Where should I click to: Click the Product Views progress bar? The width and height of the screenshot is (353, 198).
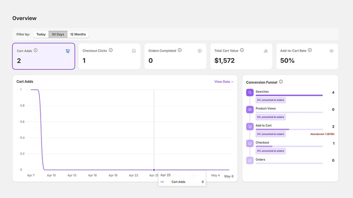(x=289, y=112)
